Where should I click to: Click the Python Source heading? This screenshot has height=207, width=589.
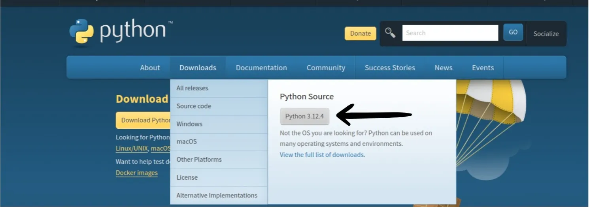click(307, 96)
